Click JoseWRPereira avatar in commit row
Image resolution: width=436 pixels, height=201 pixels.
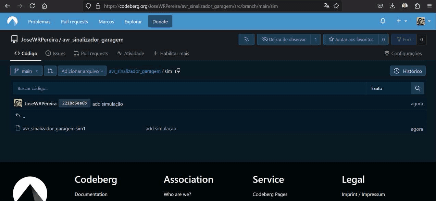18,103
